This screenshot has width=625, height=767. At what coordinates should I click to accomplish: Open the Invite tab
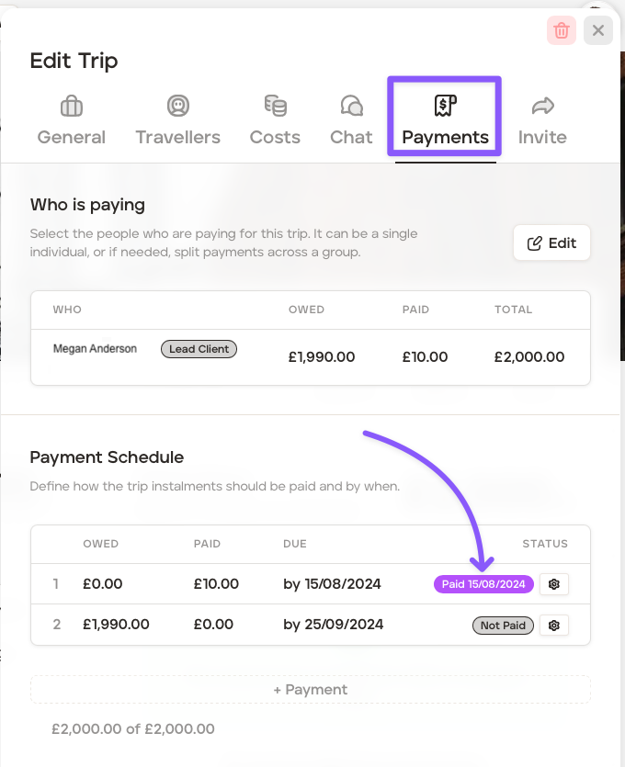pyautogui.click(x=542, y=137)
